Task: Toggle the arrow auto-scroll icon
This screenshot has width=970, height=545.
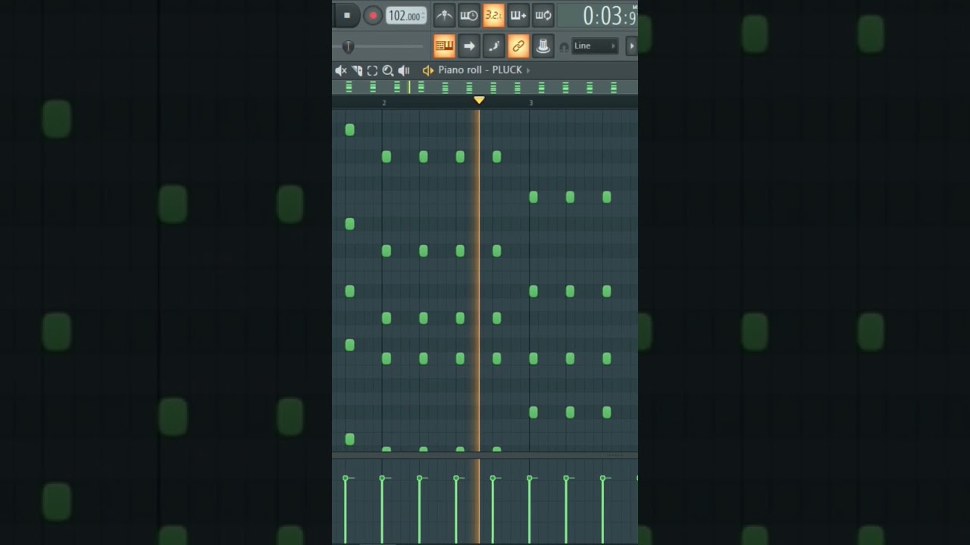Action: click(x=469, y=46)
